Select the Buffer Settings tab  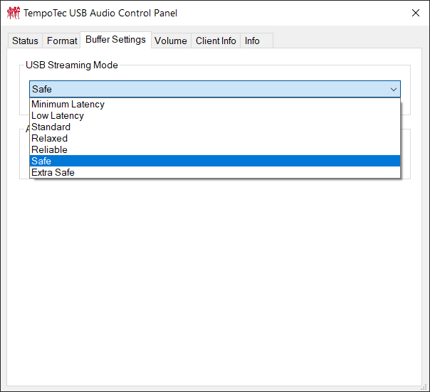[115, 40]
